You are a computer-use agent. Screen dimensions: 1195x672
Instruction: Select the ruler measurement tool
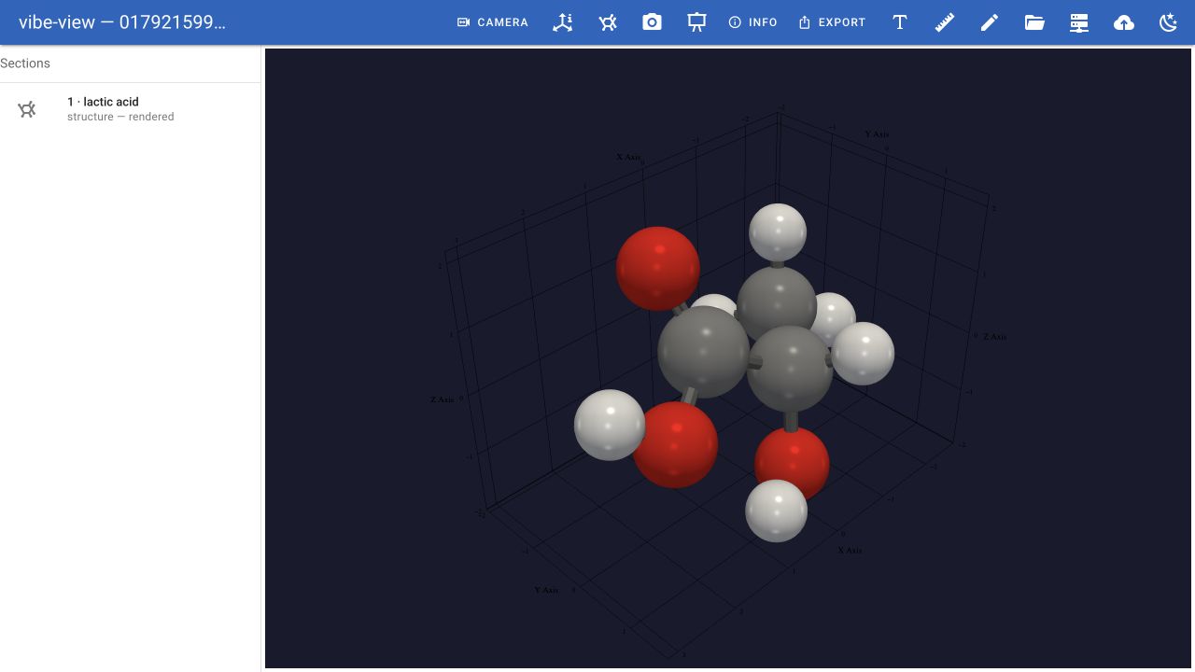click(x=945, y=22)
